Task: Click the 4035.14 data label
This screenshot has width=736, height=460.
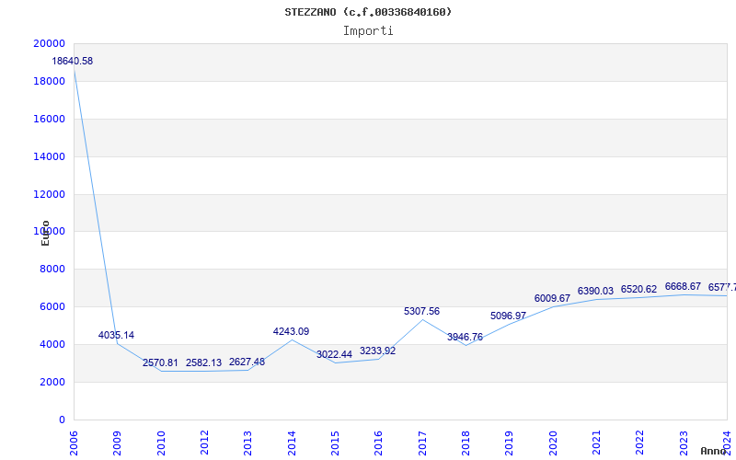Action: click(116, 335)
